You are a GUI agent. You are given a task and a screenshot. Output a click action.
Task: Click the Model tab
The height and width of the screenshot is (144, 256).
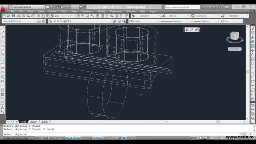pos(23,122)
